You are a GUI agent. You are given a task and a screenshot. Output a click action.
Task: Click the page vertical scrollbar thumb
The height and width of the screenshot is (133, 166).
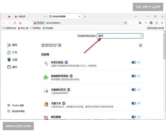(164, 46)
